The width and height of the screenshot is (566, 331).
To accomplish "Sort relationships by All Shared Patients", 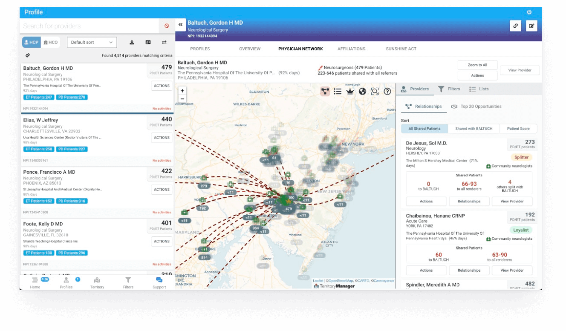I will [424, 129].
